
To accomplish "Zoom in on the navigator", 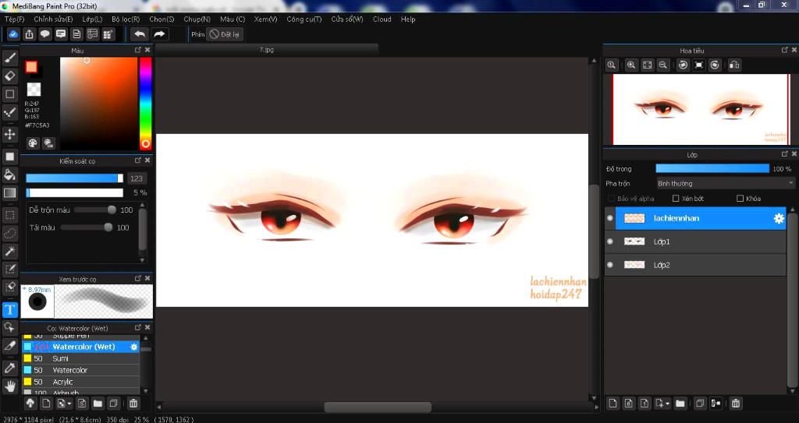I will coord(631,65).
